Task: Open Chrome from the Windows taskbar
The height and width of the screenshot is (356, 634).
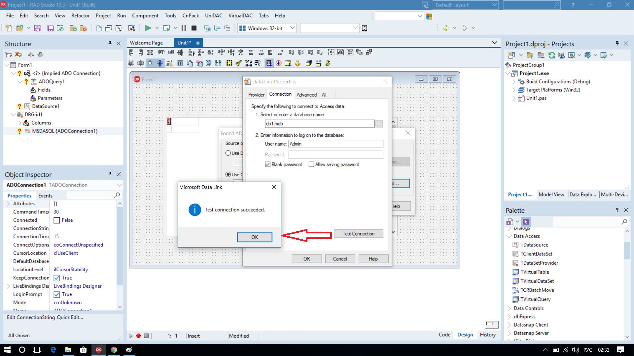Action: pyautogui.click(x=114, y=350)
